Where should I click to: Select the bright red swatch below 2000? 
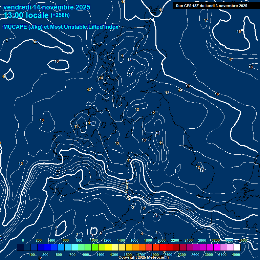[162, 247]
